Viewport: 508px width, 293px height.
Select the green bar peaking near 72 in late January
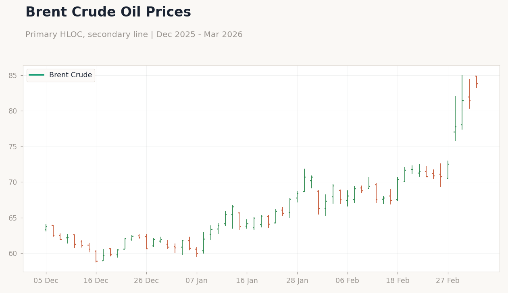304,180
